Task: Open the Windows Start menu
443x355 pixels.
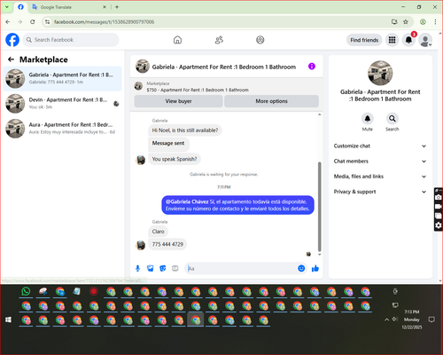Action: 8,319
